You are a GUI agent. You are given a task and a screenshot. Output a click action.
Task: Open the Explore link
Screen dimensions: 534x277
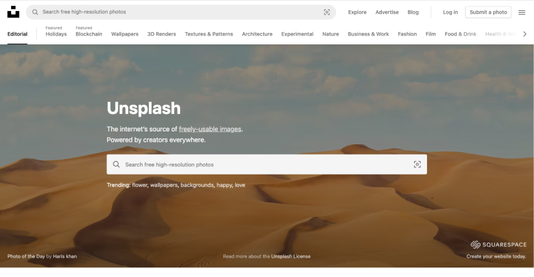(357, 12)
